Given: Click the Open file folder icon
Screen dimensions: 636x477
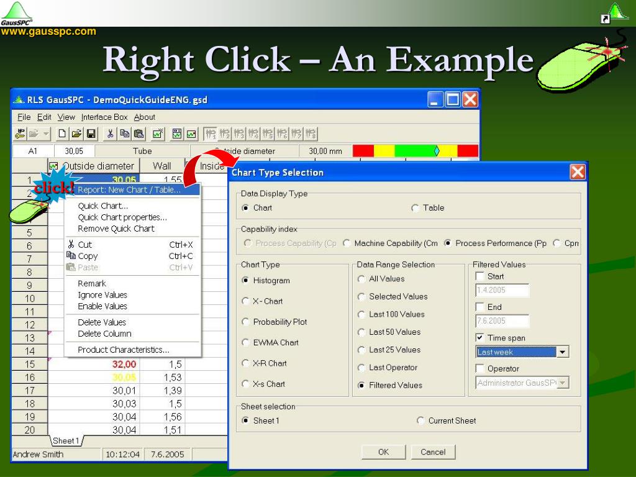Looking at the screenshot, I should [76, 134].
